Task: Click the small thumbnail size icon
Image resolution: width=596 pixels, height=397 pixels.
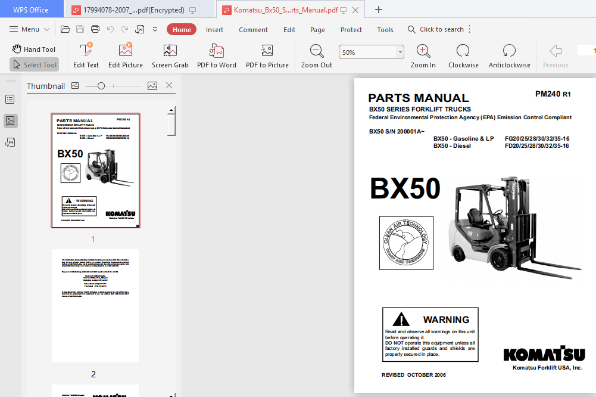Action: 75,86
